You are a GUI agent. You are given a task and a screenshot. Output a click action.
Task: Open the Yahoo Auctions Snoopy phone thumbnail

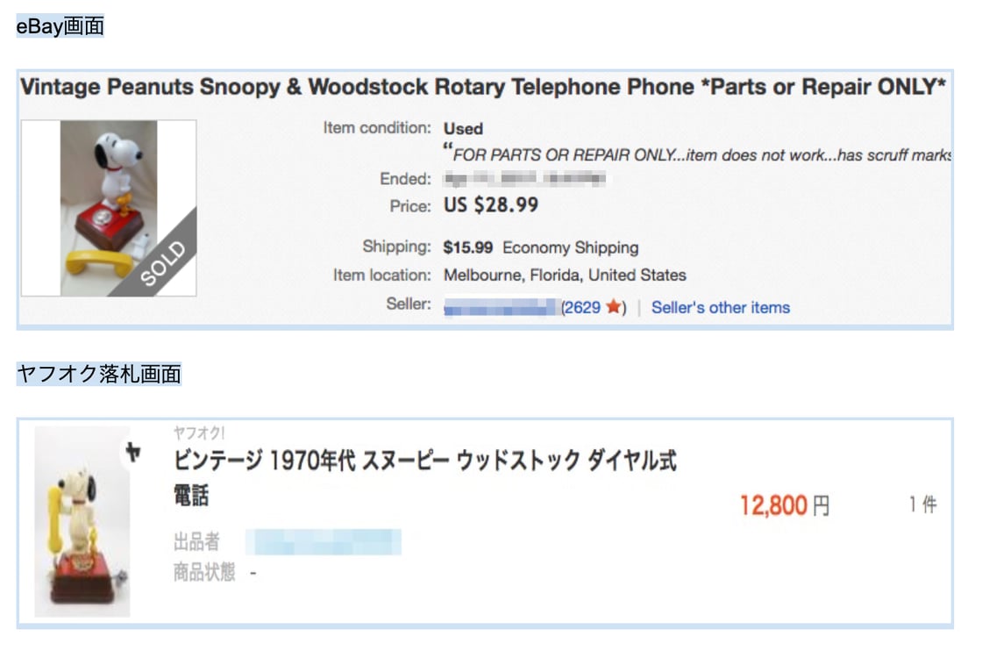(x=82, y=521)
